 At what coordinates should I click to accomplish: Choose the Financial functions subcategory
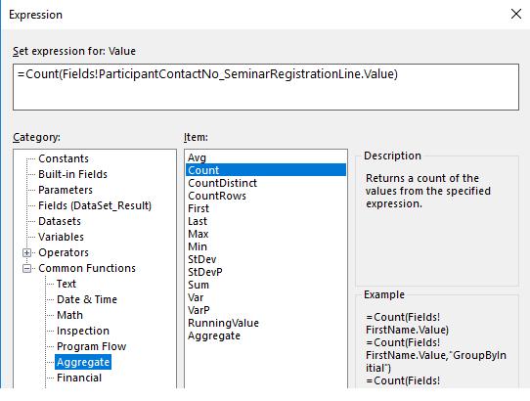[79, 378]
